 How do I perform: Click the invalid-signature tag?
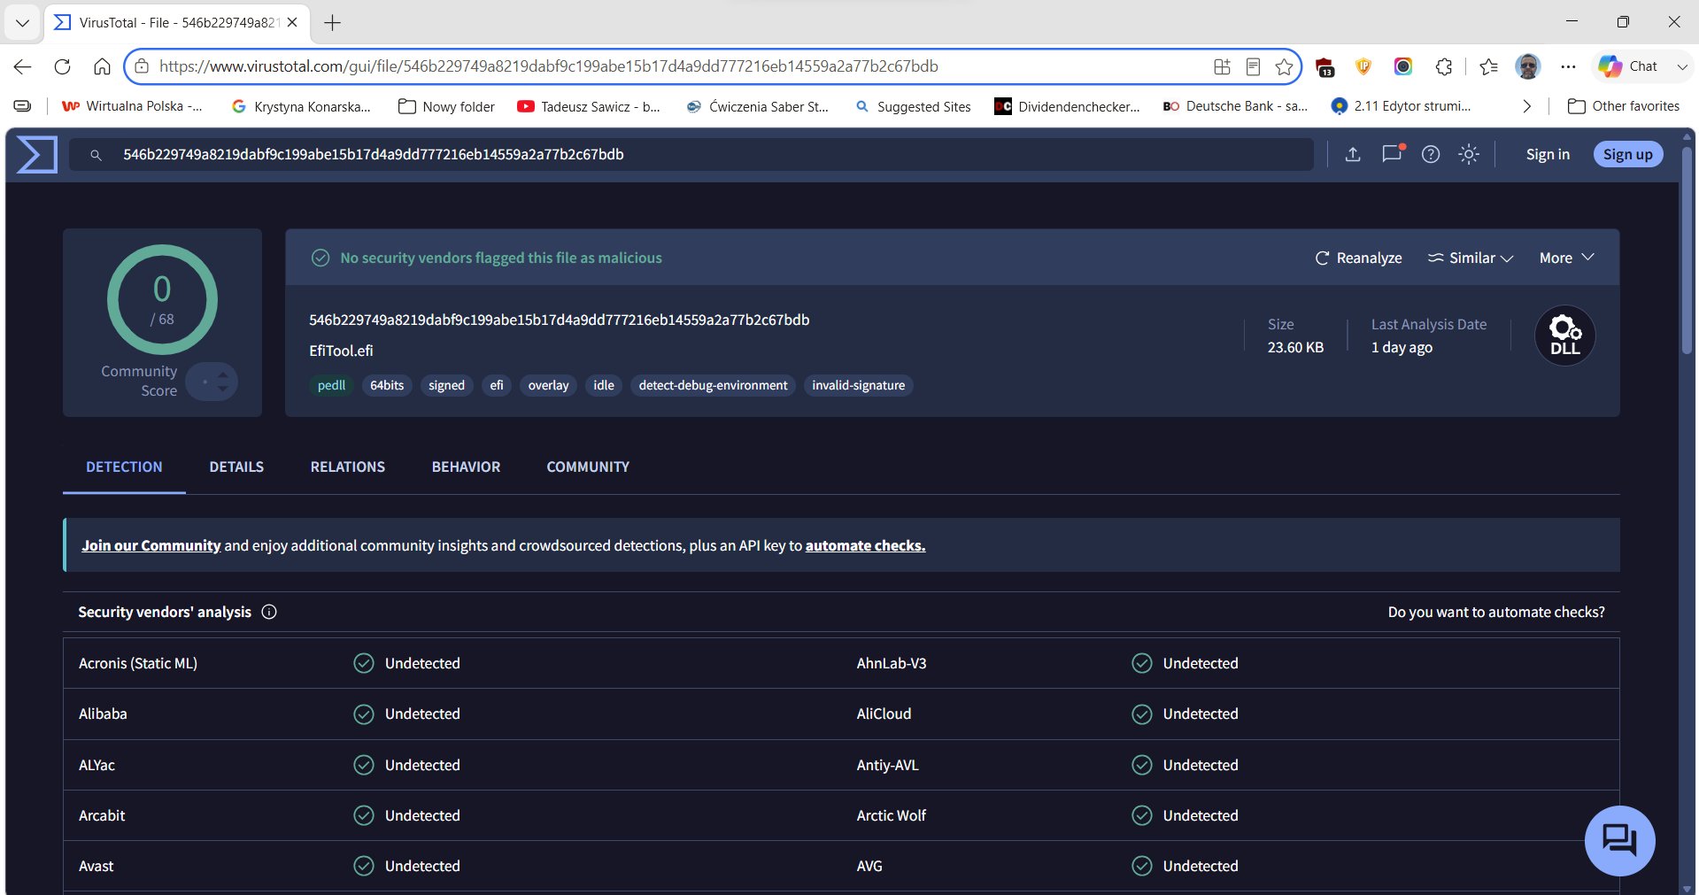pos(858,385)
